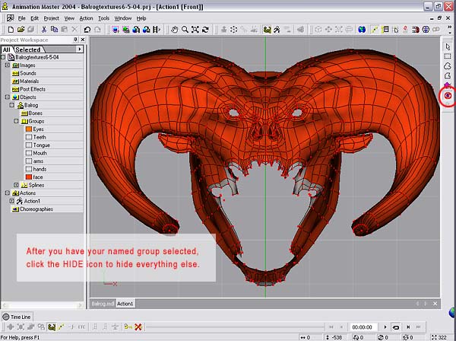Select the Move (hand) view tool
456x341 pixels.
(x=174, y=30)
